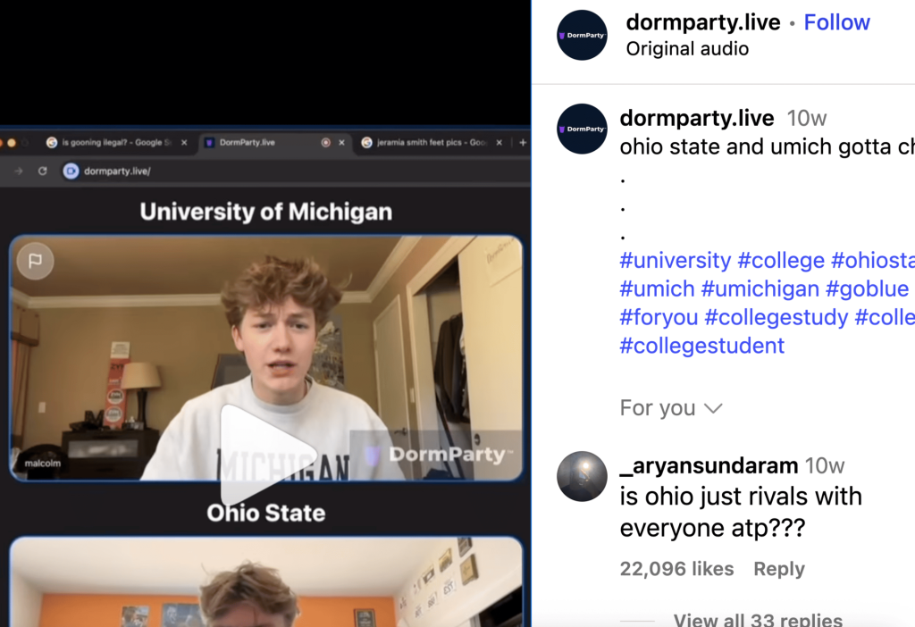This screenshot has width=915, height=627.
Task: Click the forward arrow in the recorded browser
Action: coord(19,171)
